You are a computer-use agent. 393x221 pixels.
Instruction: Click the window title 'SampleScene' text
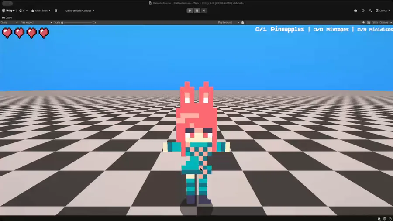[162, 3]
